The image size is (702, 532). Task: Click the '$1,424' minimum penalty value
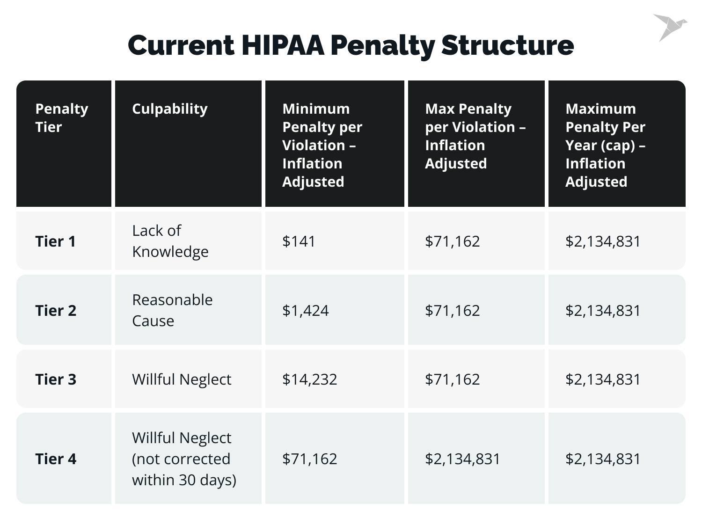click(x=305, y=310)
